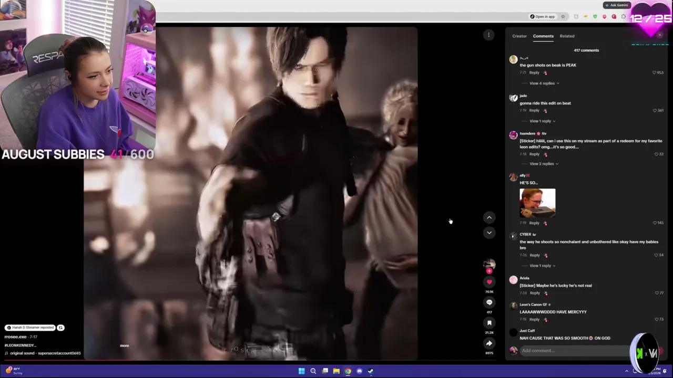Open the #LEONKENNEDY hashtag
Viewport: 673px width, 378px height.
pyautogui.click(x=20, y=345)
